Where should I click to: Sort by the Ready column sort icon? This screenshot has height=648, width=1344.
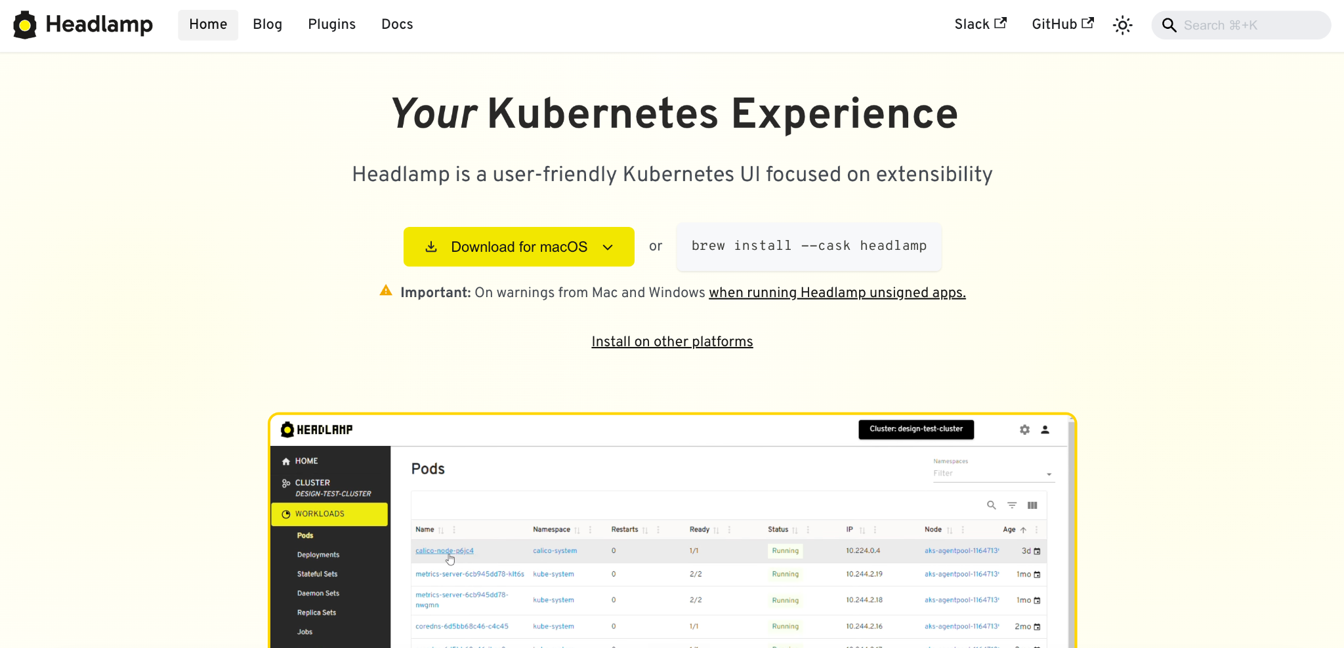click(717, 530)
